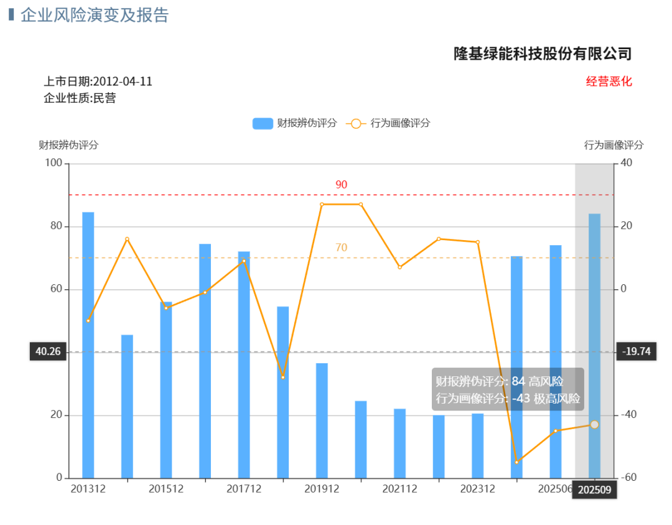Click the red 经营恶化 status label
672x525 pixels.
coord(609,81)
